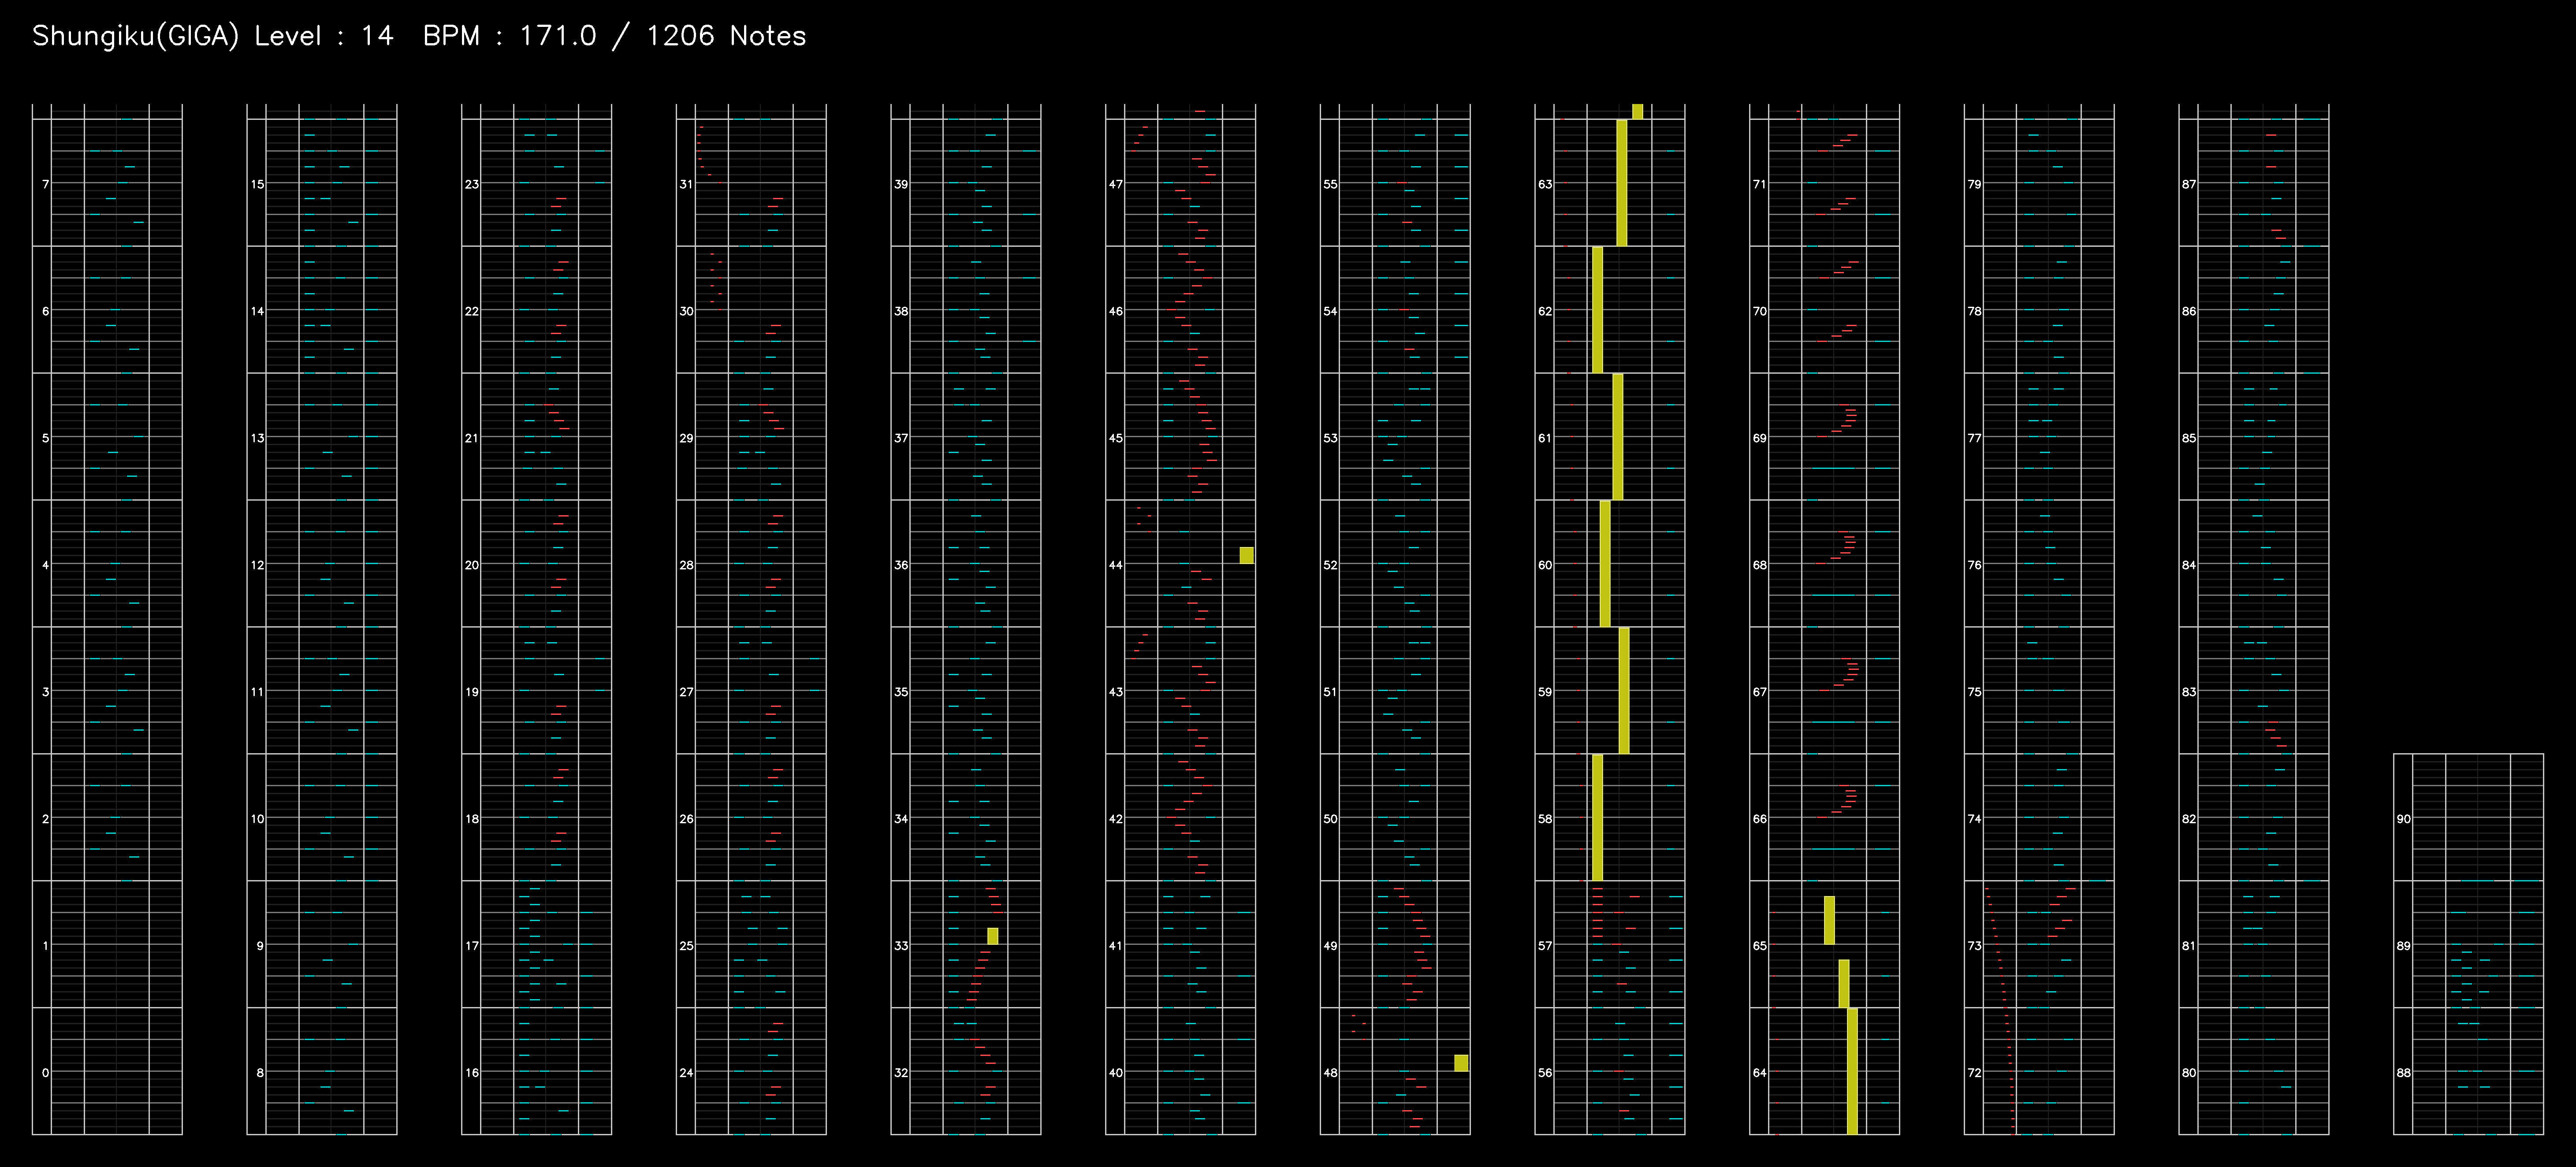This screenshot has height=1167, width=2576.
Task: Click measure 15 label
Action: (x=258, y=184)
